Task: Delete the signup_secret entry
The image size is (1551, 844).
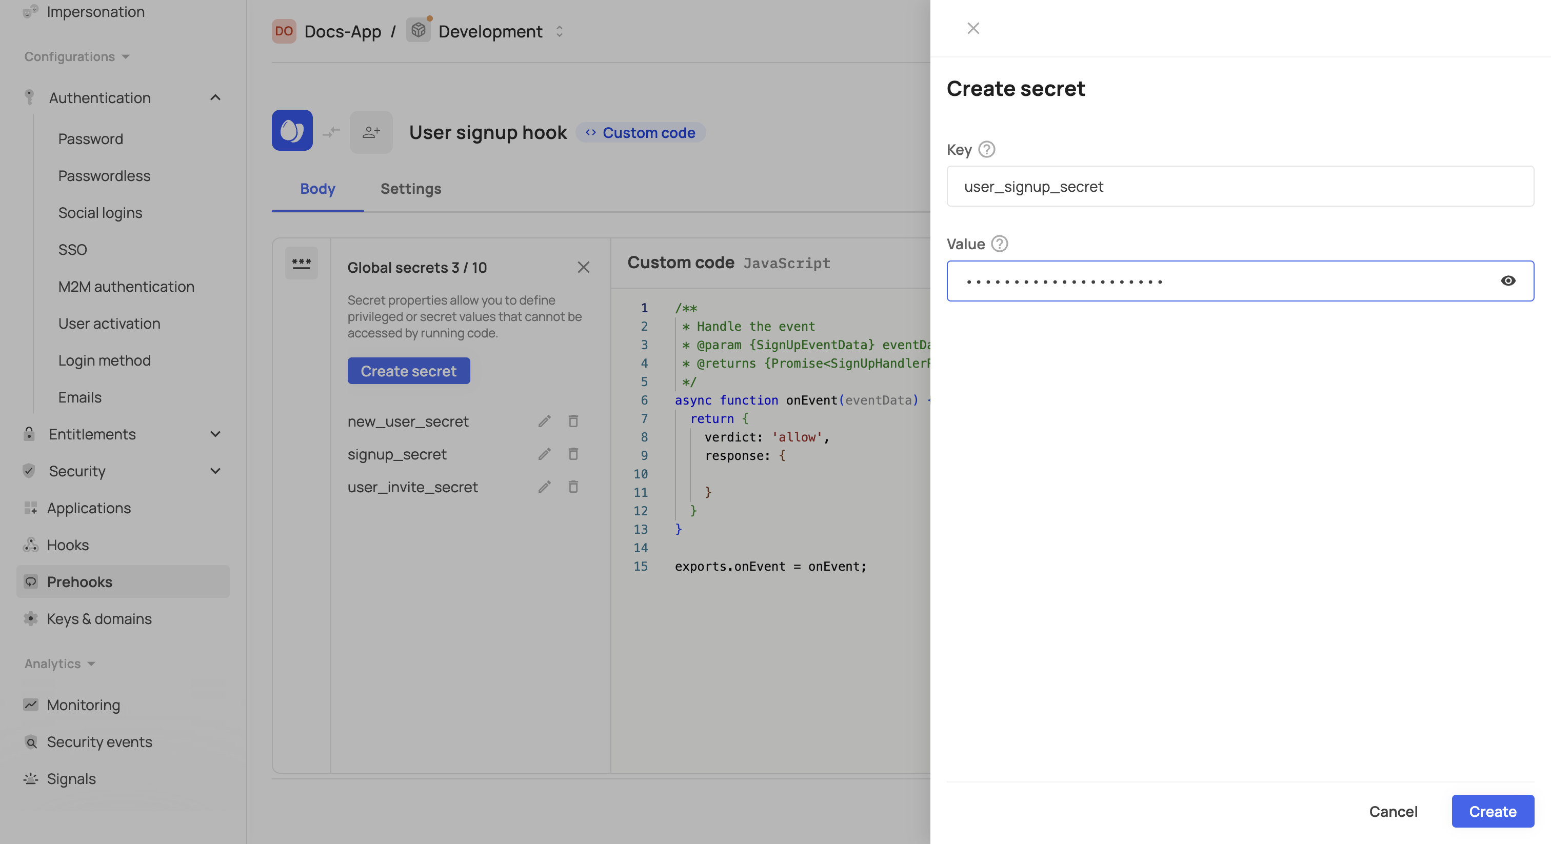Action: click(x=573, y=454)
